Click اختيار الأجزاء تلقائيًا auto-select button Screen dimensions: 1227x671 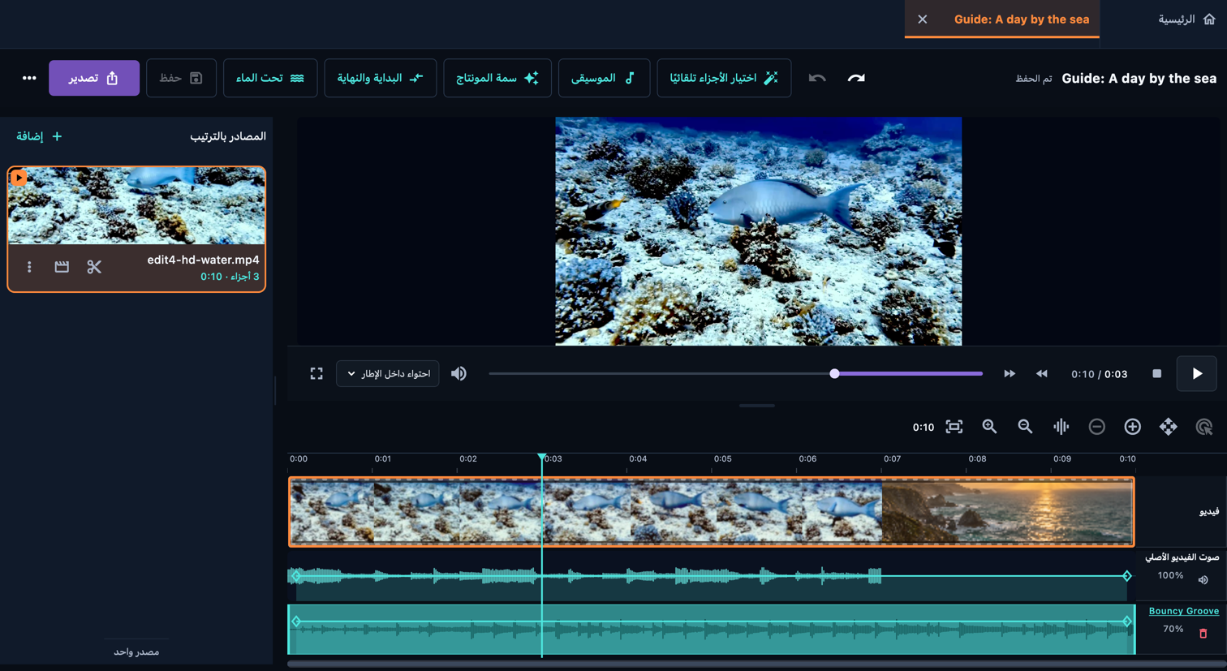(x=724, y=78)
